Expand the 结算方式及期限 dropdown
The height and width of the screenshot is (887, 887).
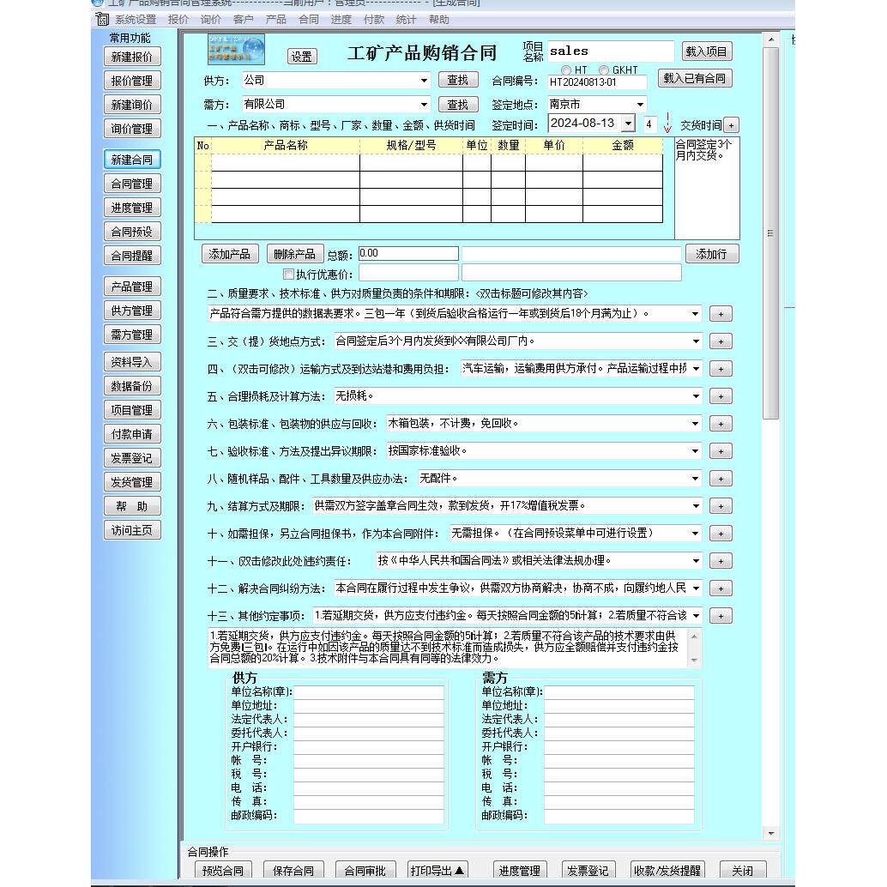pyautogui.click(x=695, y=506)
